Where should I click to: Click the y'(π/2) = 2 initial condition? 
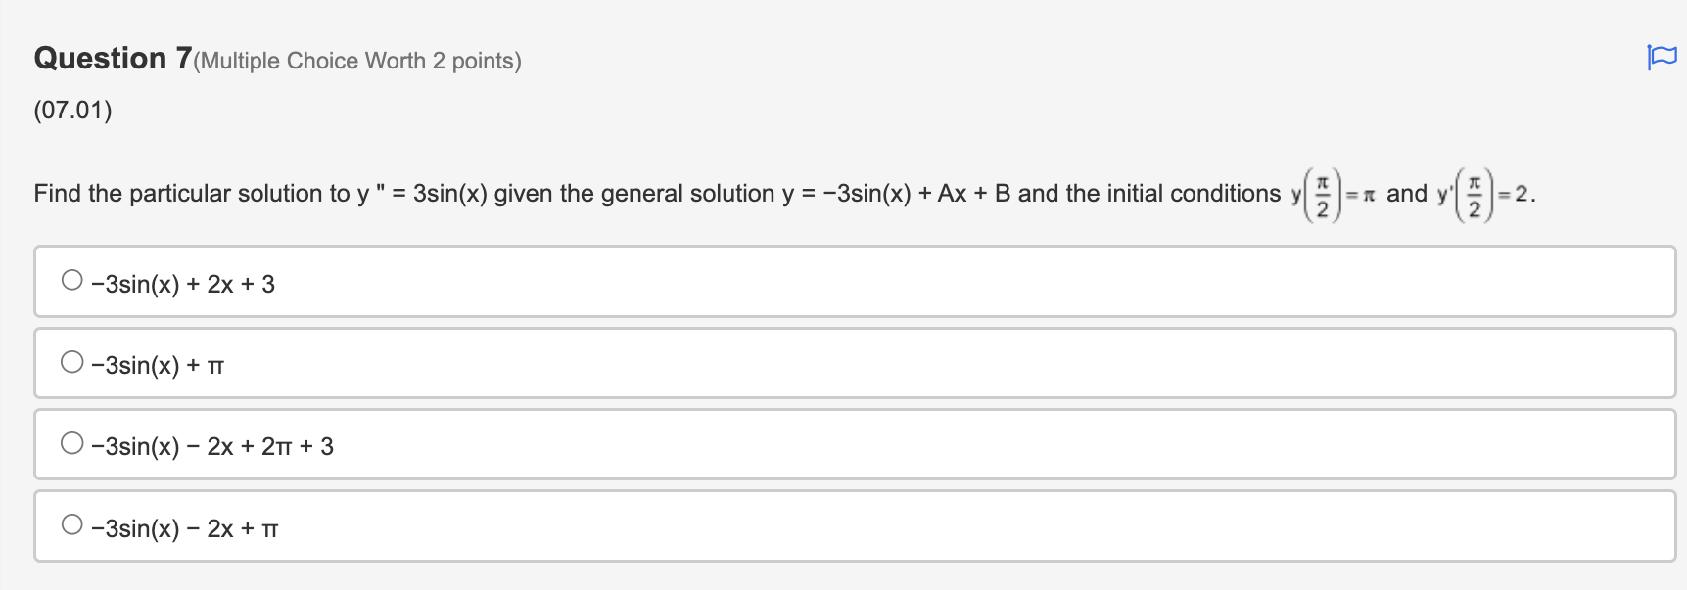click(x=1483, y=193)
